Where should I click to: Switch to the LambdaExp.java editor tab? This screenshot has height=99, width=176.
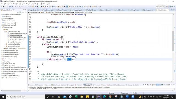pyautogui.click(x=106, y=10)
